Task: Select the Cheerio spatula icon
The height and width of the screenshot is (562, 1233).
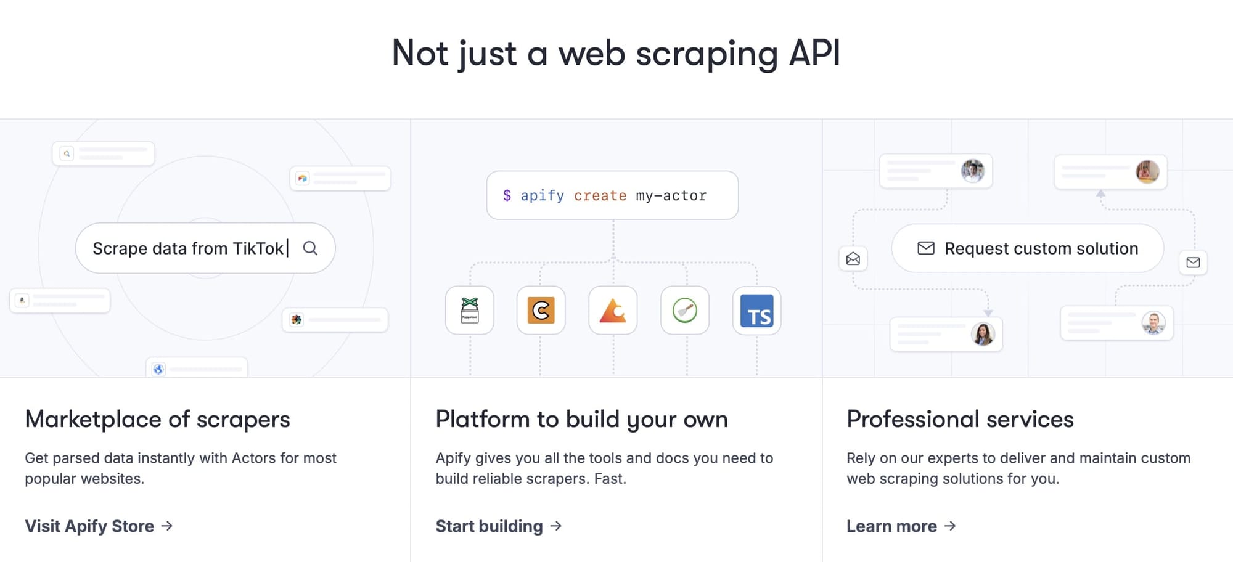Action: [x=684, y=311]
